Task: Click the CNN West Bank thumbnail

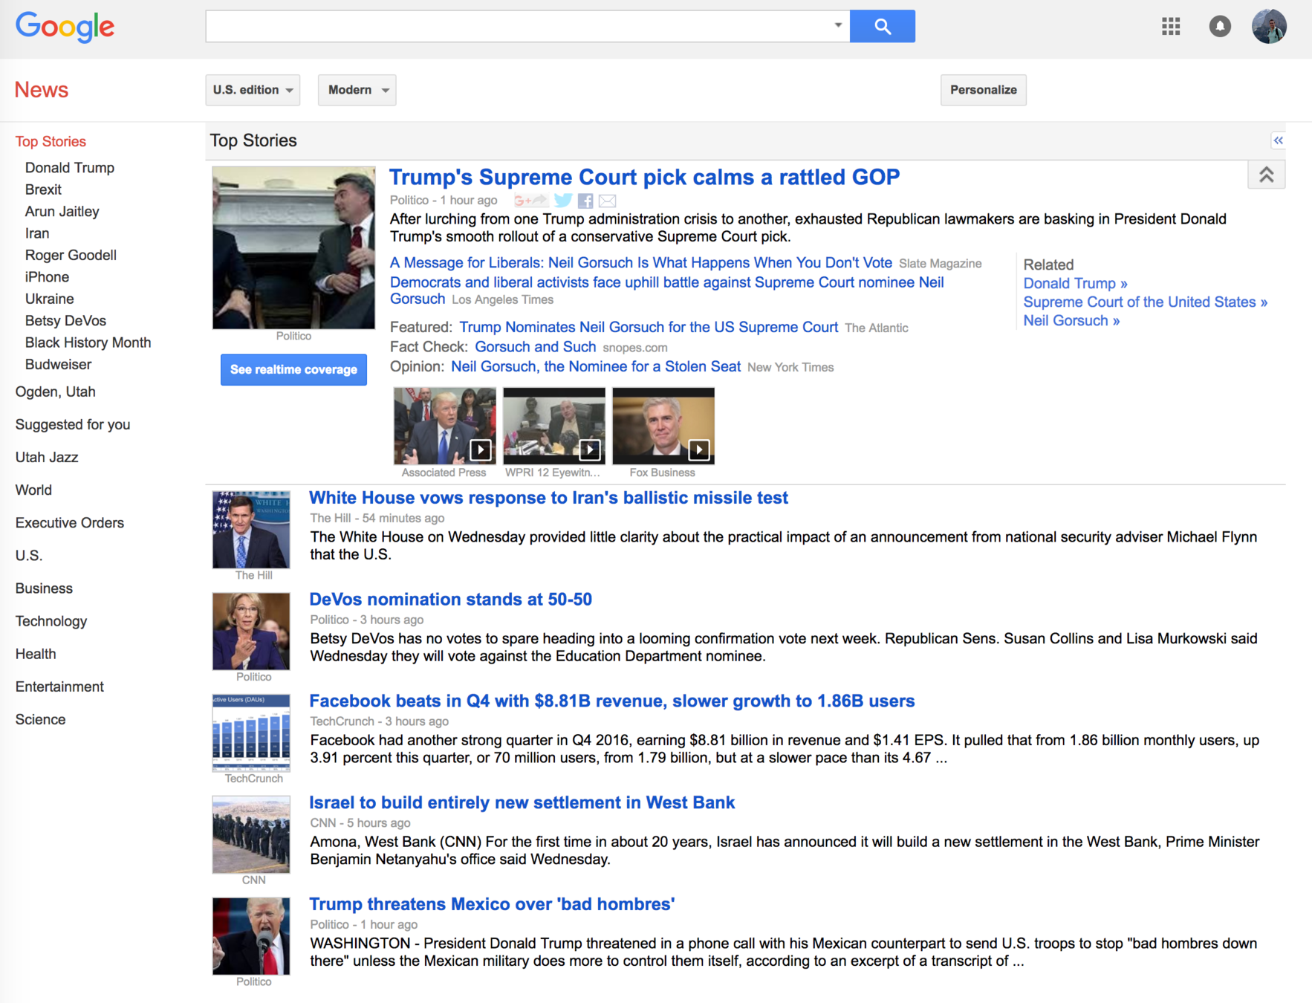Action: [x=251, y=834]
